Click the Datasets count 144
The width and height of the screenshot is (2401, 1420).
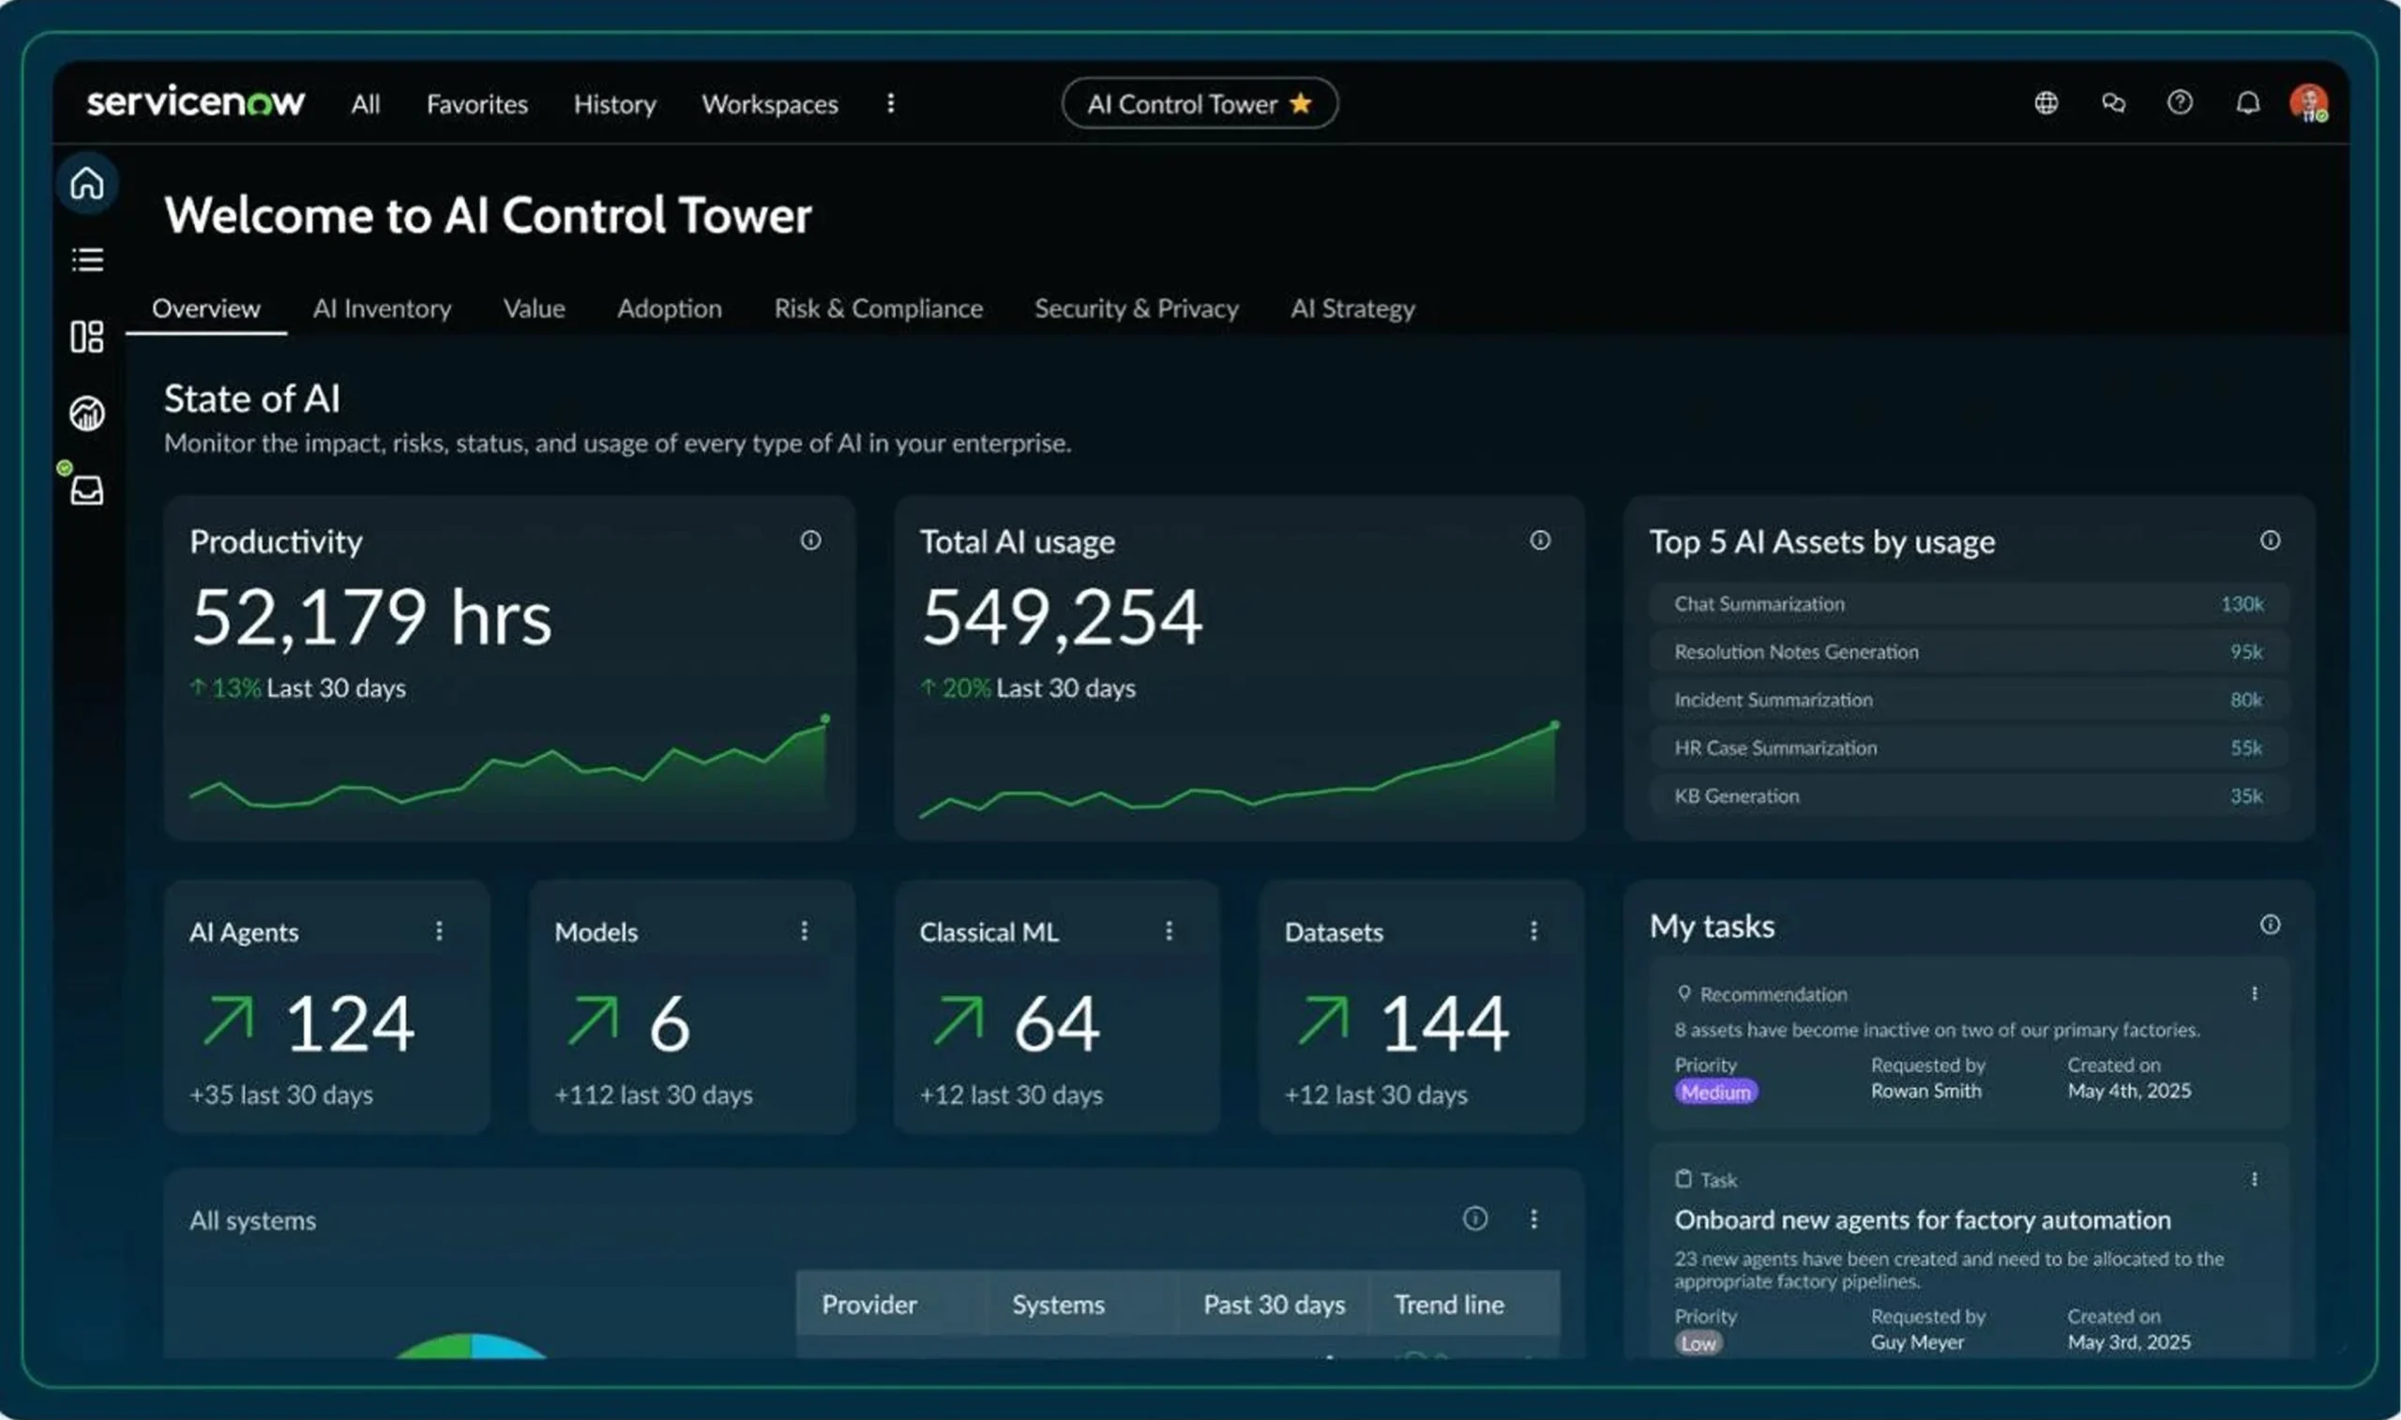(1443, 1024)
